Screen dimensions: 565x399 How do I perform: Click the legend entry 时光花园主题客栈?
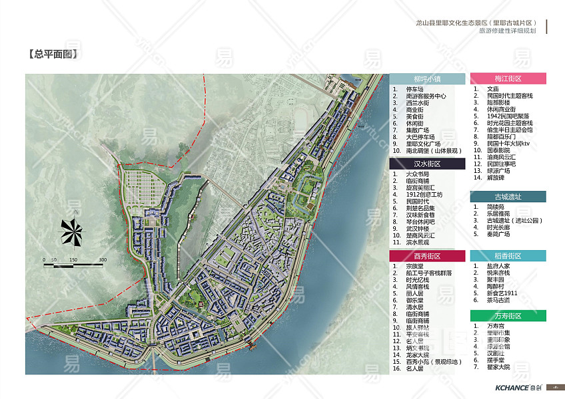(x=510, y=123)
